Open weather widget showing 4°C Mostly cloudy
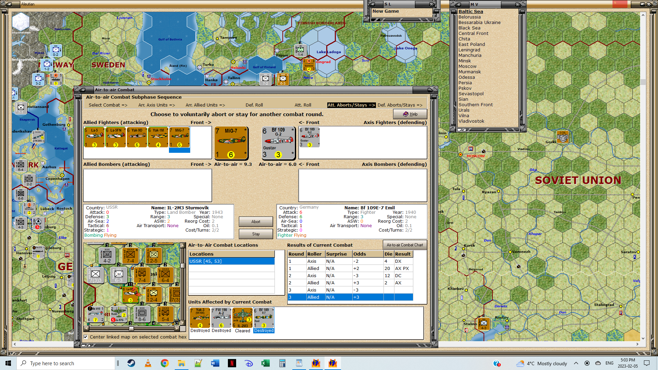Image resolution: width=658 pixels, height=370 pixels. 541,363
